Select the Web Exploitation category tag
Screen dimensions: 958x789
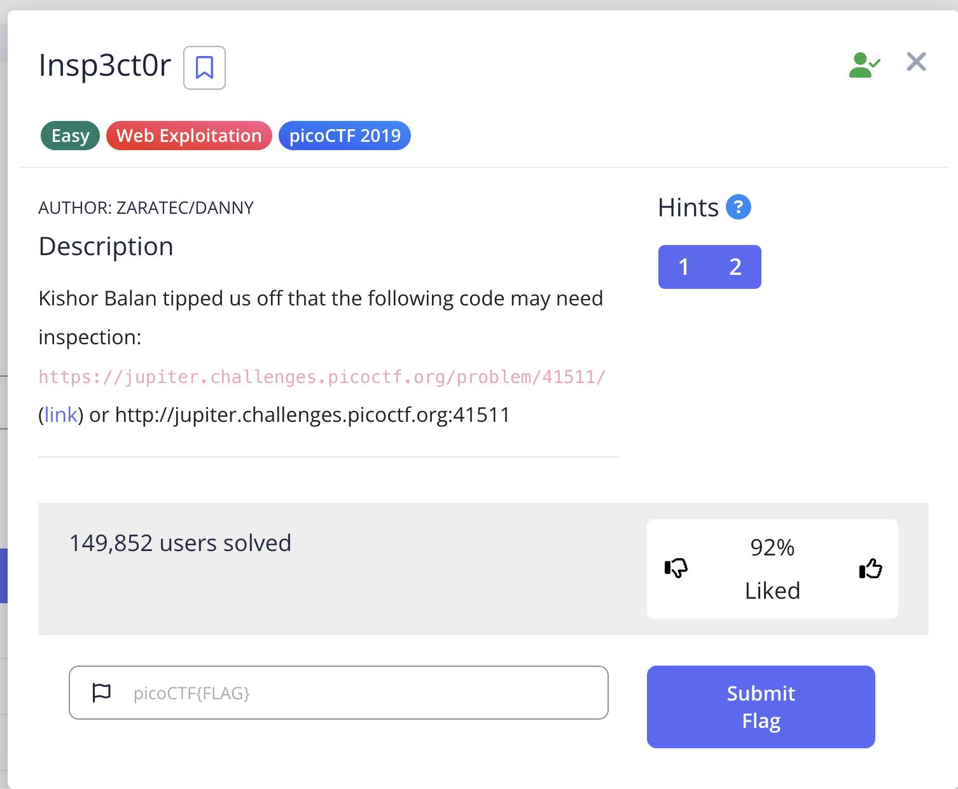[189, 136]
